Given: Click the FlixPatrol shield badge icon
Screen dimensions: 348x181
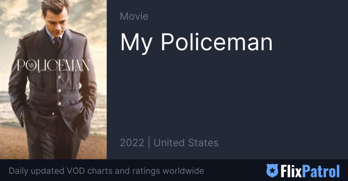Looking at the screenshot, I should 272,171.
